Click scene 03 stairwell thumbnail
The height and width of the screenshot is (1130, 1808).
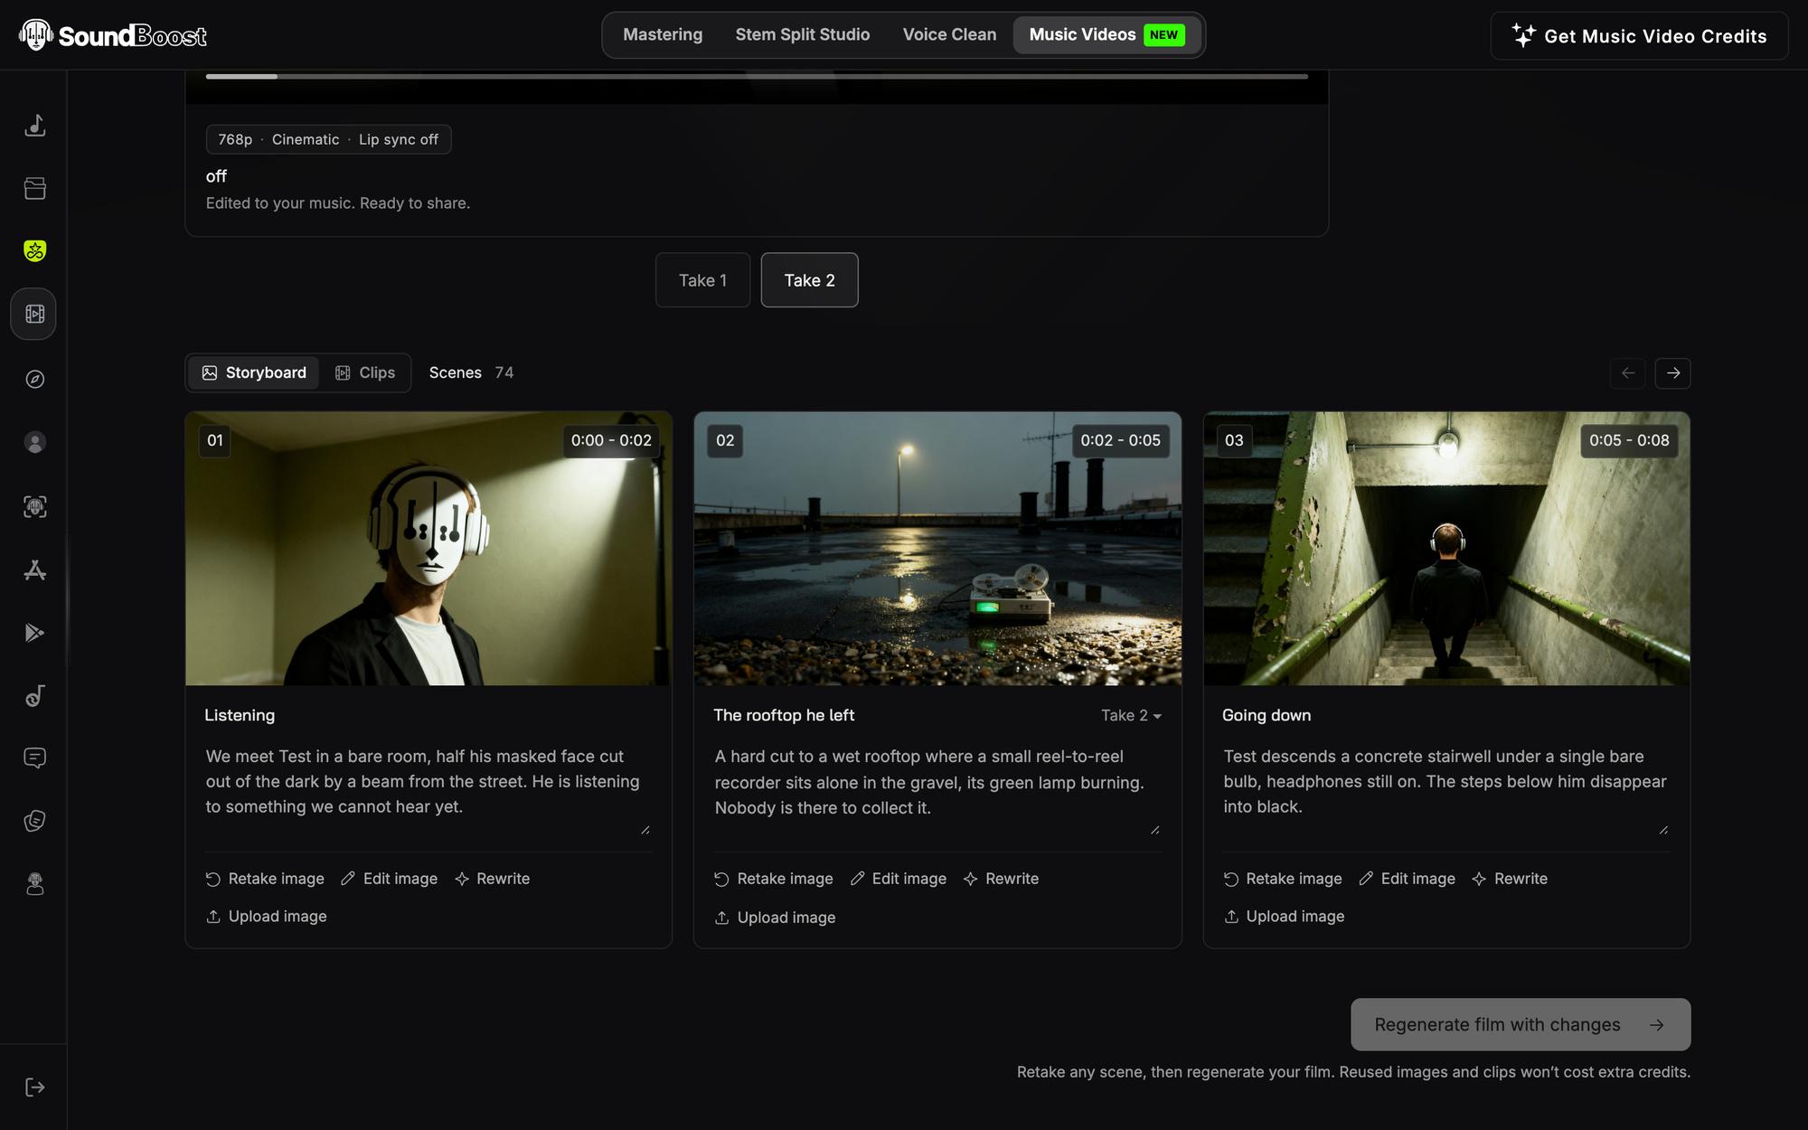pyautogui.click(x=1446, y=549)
